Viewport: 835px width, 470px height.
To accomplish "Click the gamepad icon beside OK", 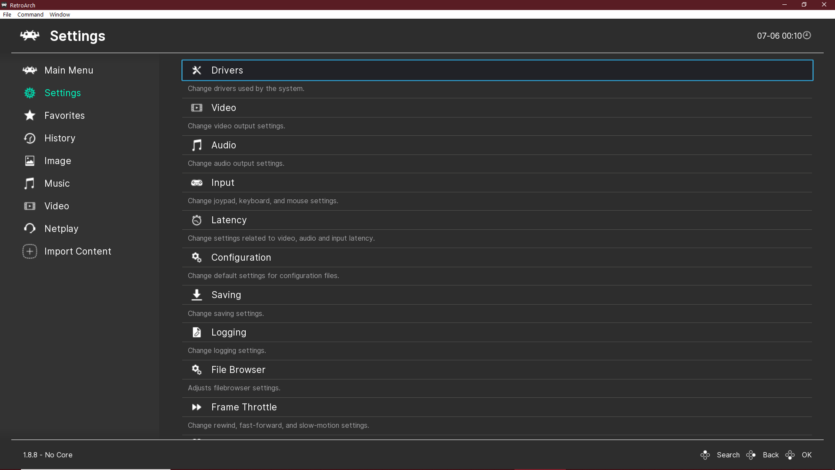I will pyautogui.click(x=790, y=455).
